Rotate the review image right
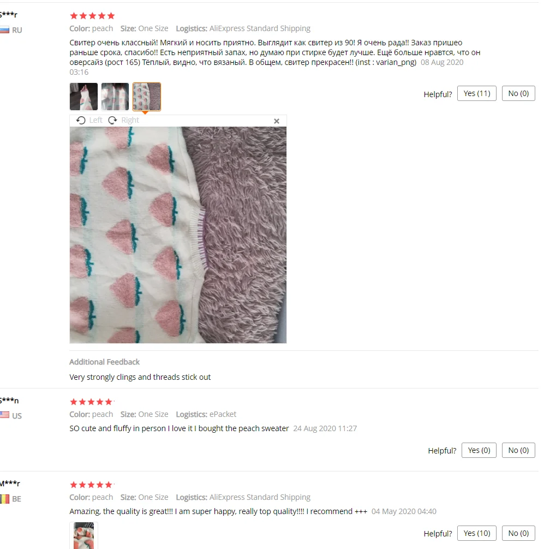The height and width of the screenshot is (549, 544). (123, 120)
